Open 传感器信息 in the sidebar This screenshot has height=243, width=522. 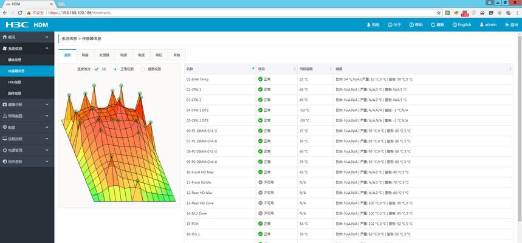point(27,71)
